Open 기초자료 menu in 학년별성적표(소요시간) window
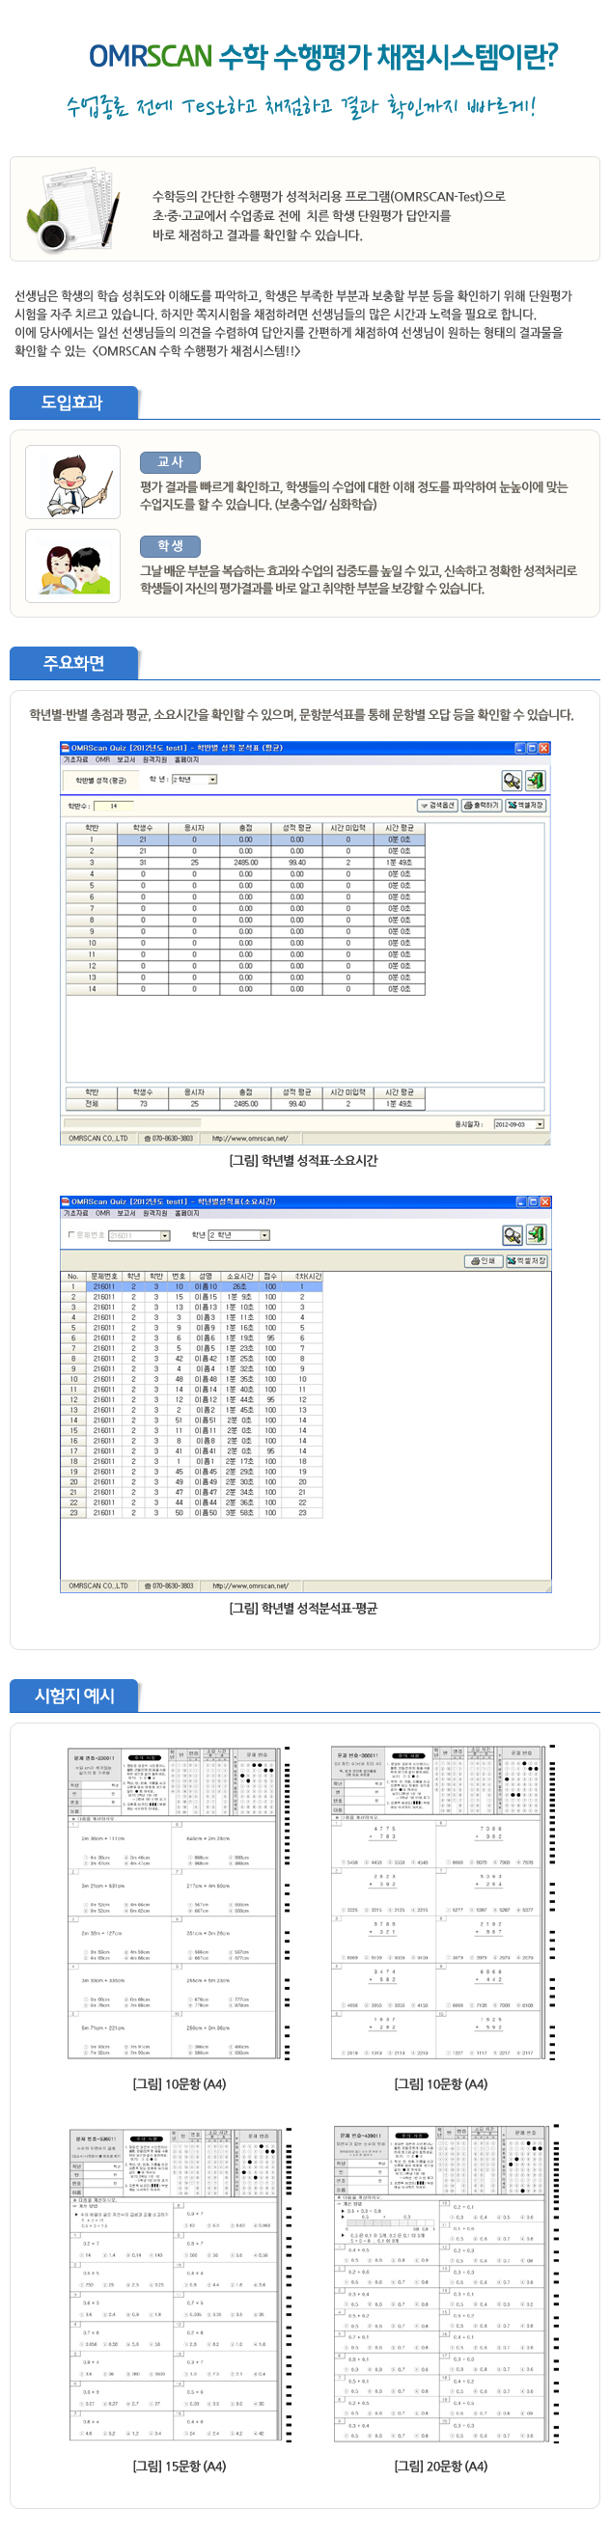Viewport: 610px width, 2537px height. (76, 1213)
